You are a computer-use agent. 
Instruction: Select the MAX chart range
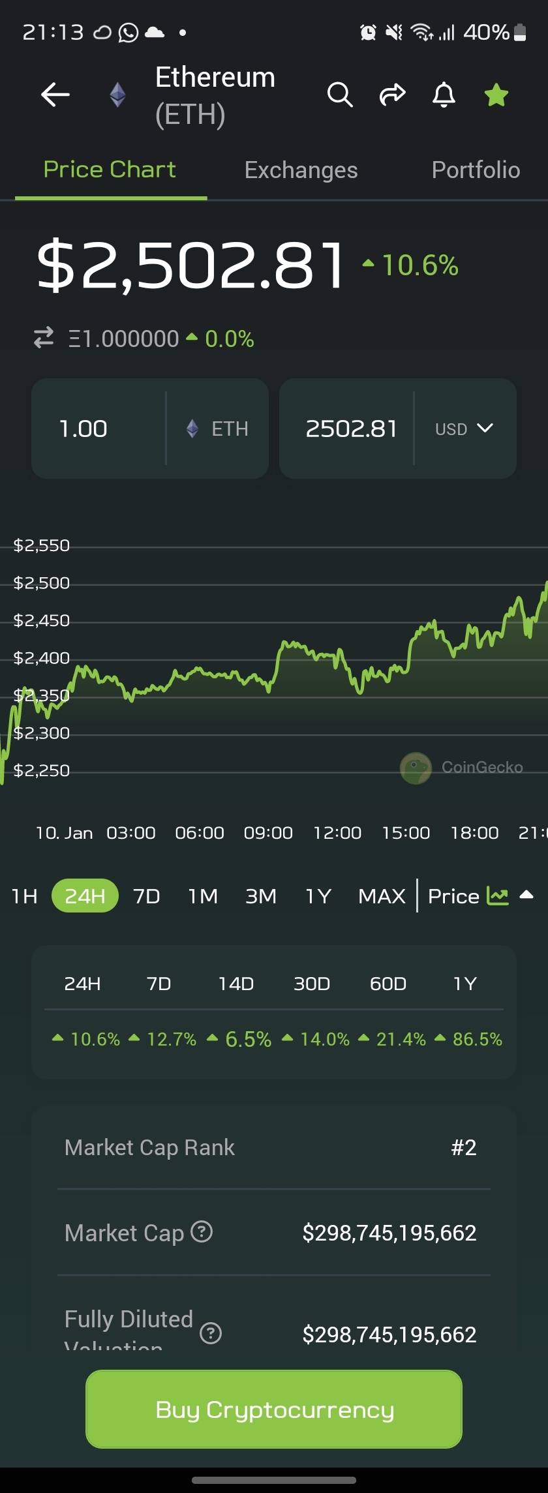click(382, 896)
